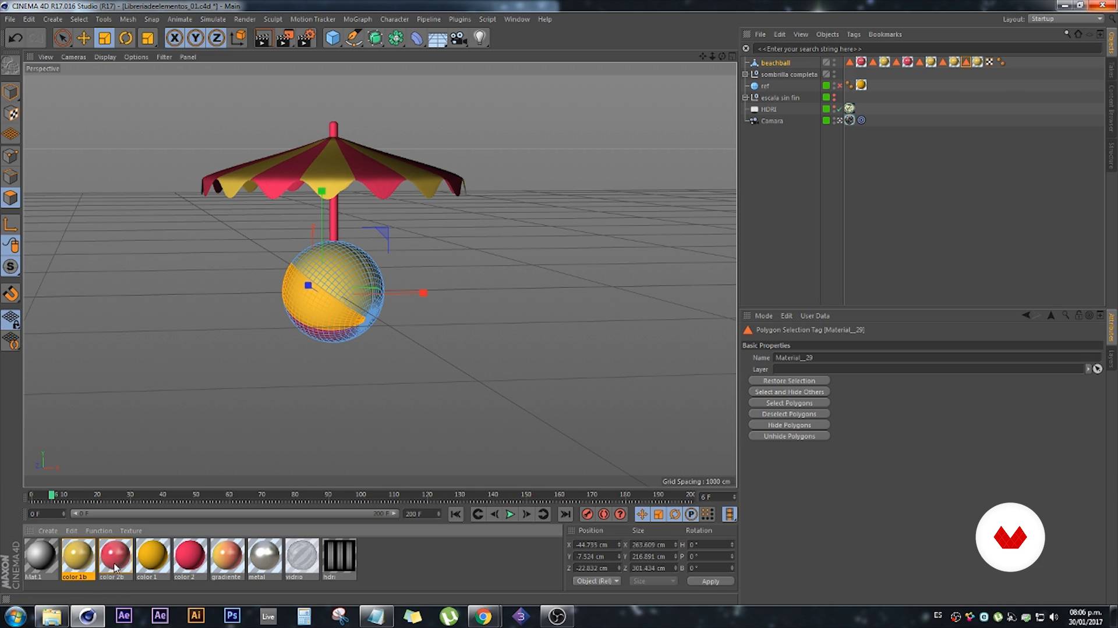Click the light object icon in the toolbar

click(479, 38)
